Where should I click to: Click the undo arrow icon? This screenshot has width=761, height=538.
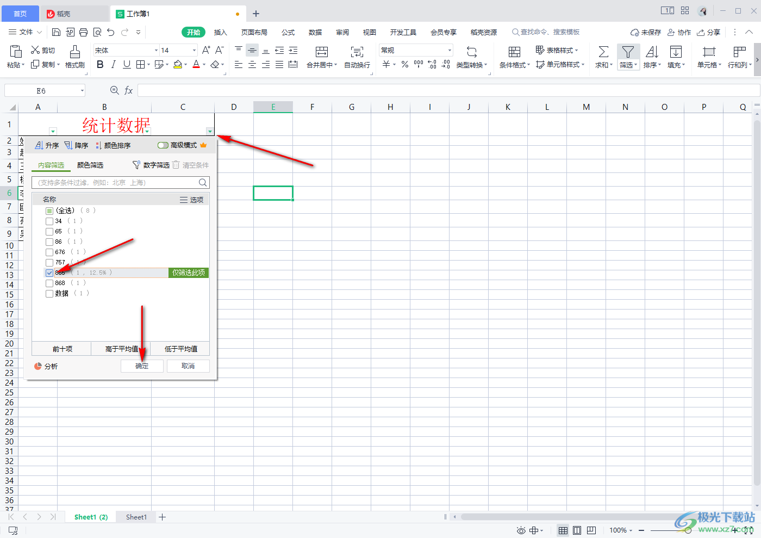point(111,32)
